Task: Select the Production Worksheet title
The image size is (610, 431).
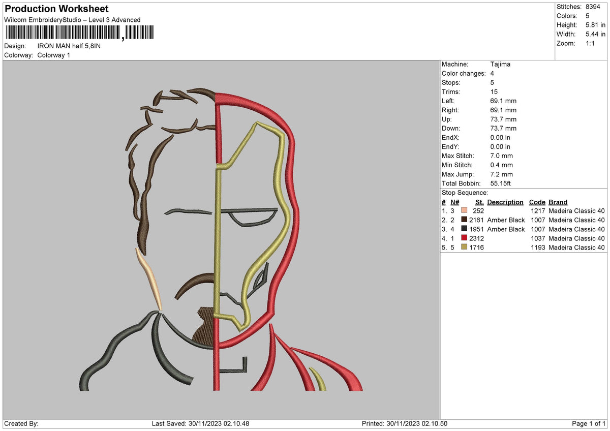Action: point(56,9)
